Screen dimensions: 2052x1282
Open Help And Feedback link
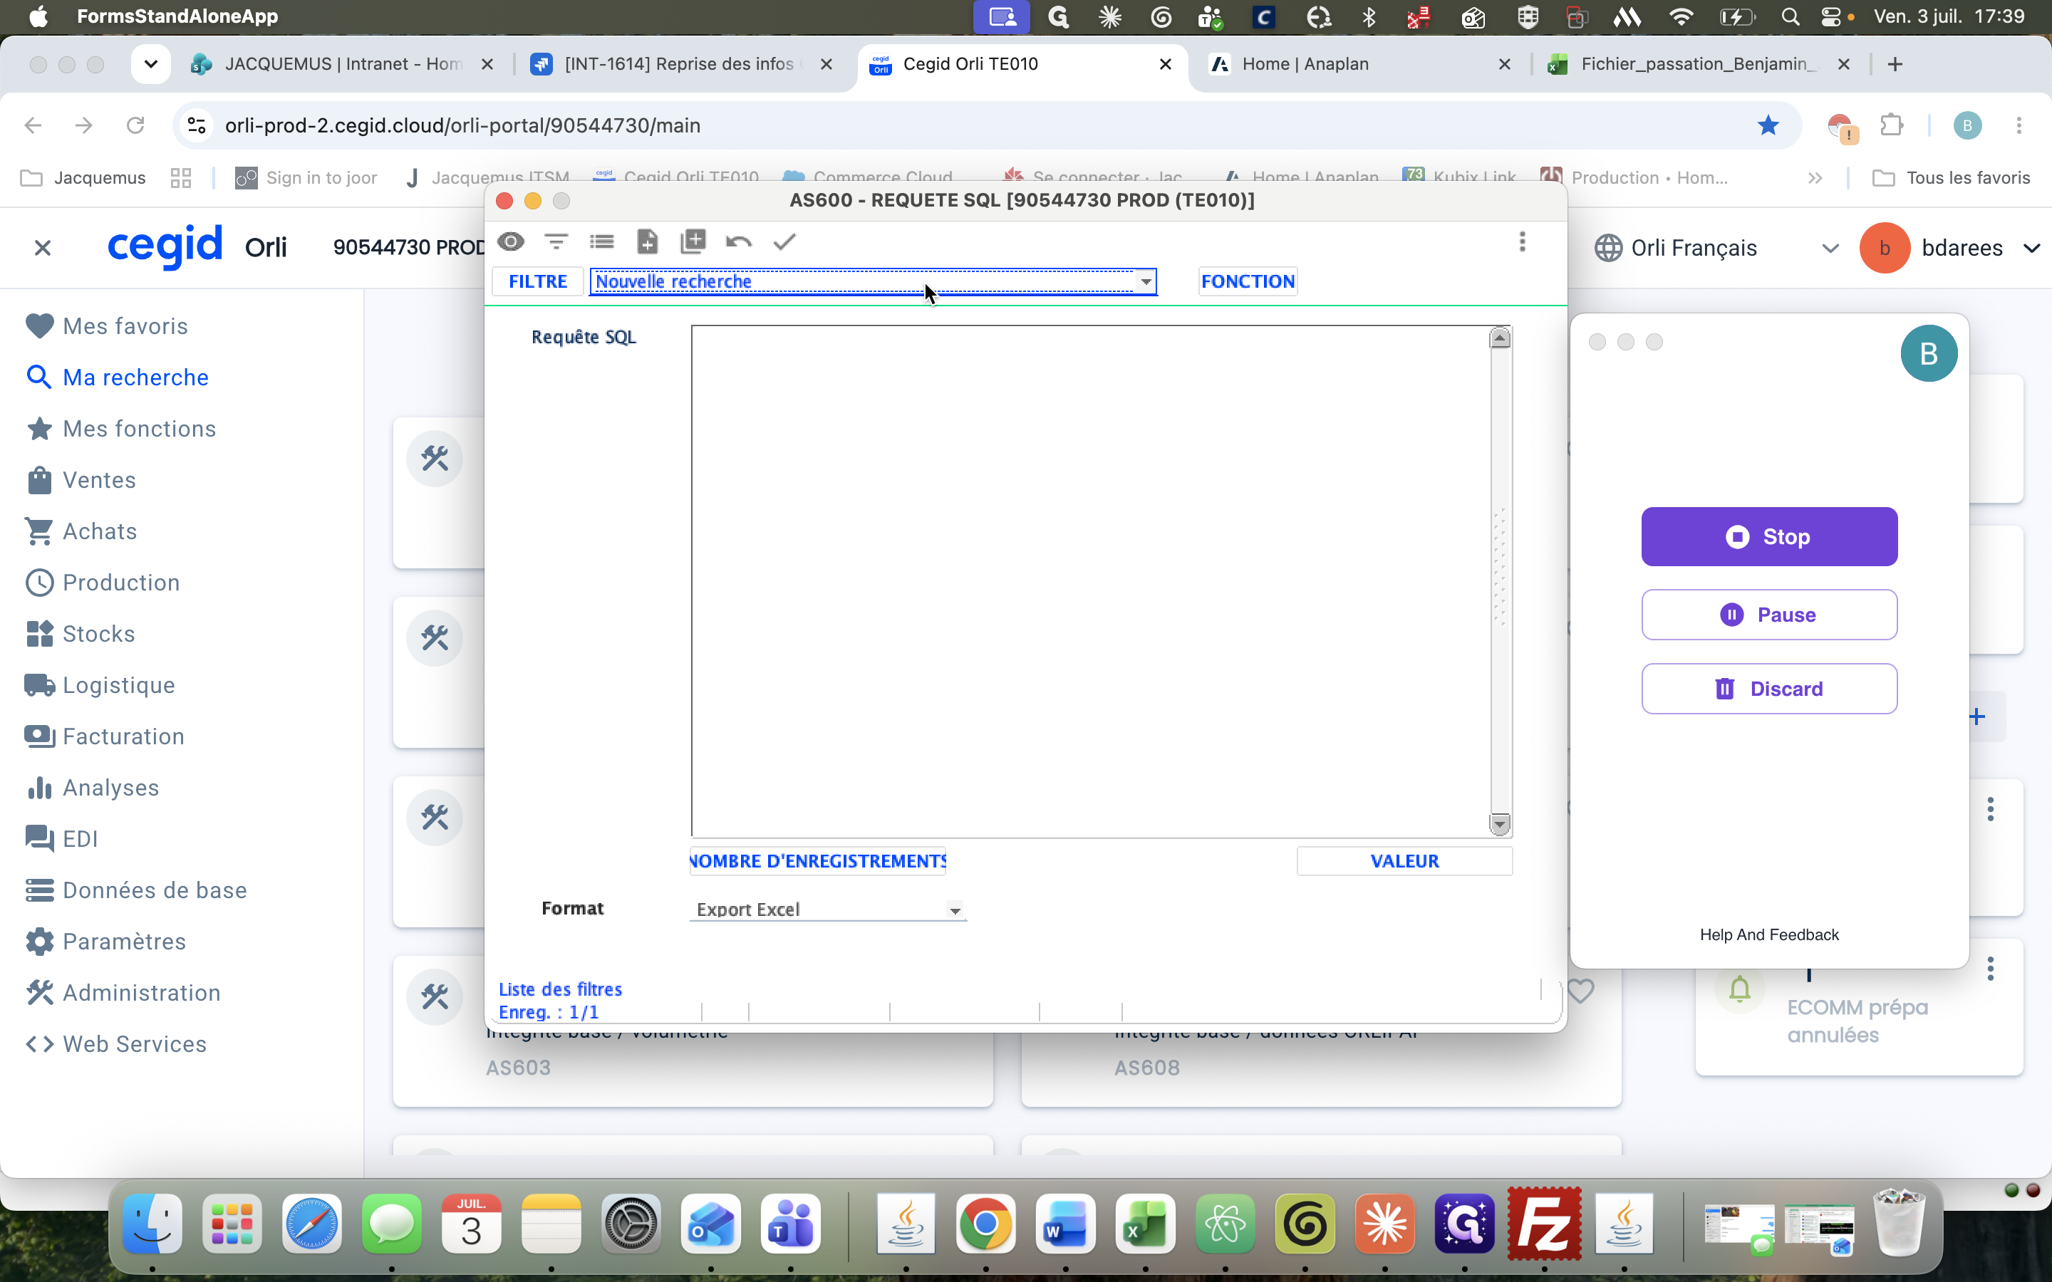pos(1769,934)
